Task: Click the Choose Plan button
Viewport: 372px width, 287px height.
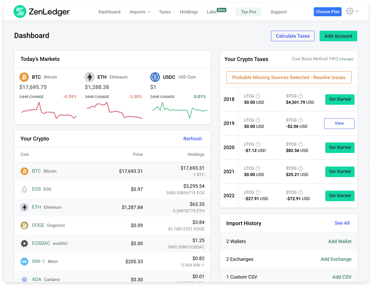Action: click(x=328, y=12)
